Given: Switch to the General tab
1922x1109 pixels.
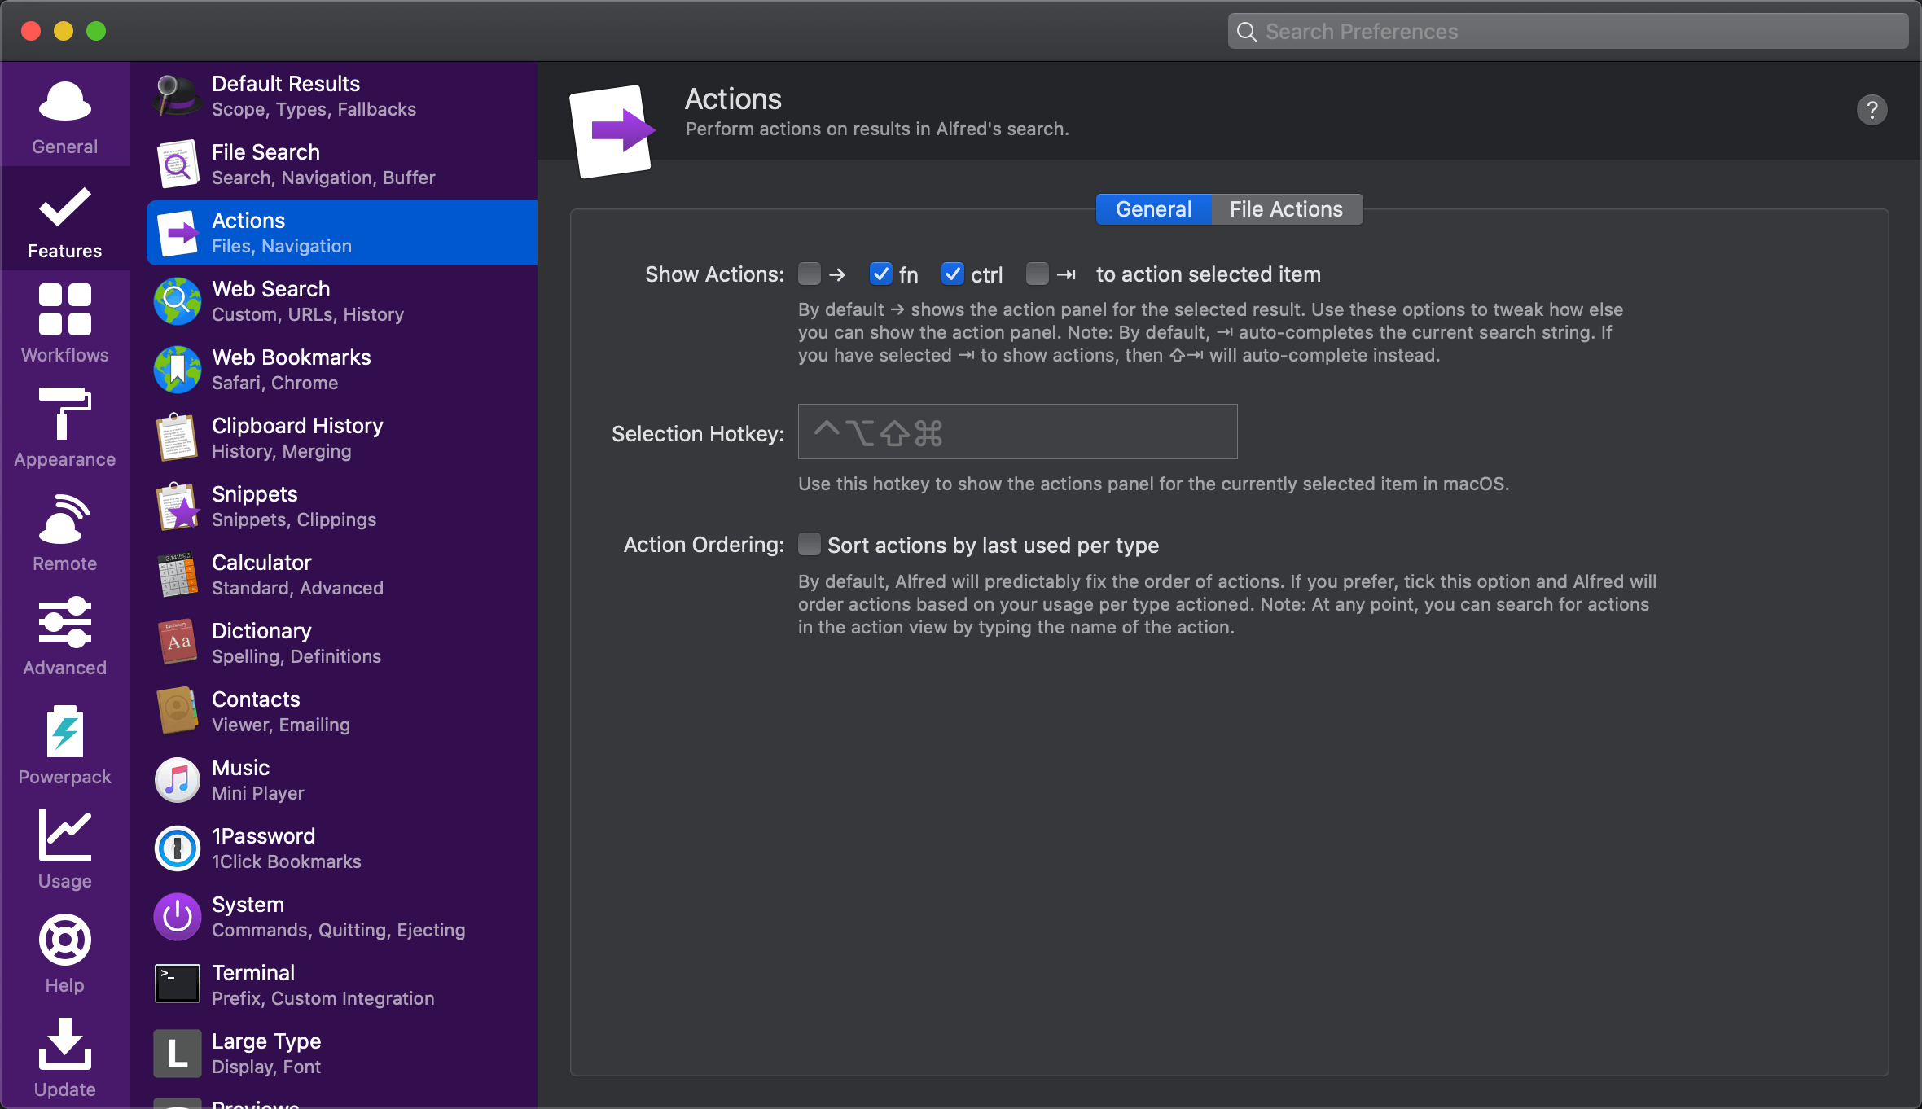Looking at the screenshot, I should 1154,209.
